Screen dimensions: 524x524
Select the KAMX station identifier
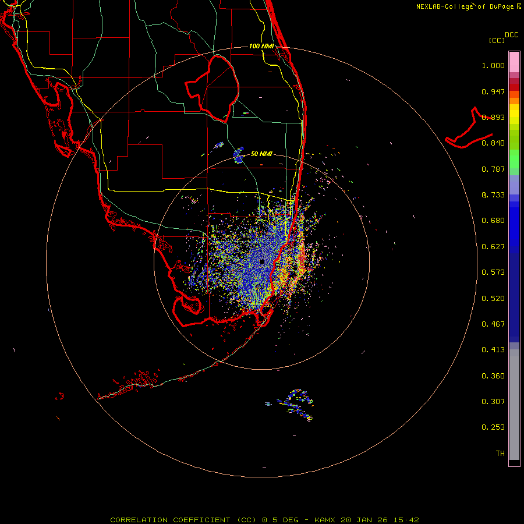pos(325,520)
